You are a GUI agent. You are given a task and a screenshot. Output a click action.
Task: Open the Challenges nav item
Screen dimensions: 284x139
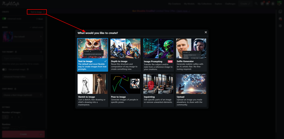click(230, 4)
